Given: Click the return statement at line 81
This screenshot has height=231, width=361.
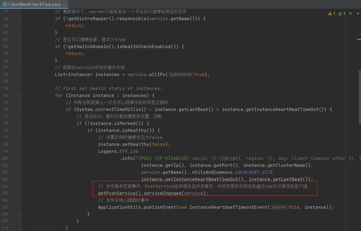Looking at the screenshot, I should point(75,26).
